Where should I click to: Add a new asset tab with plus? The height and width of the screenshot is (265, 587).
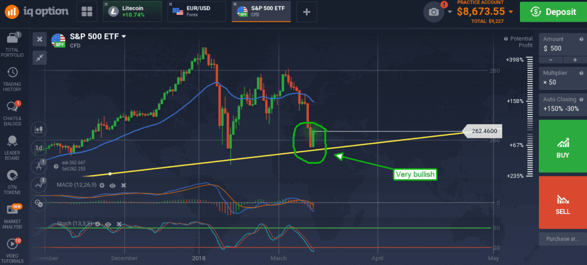pos(307,11)
